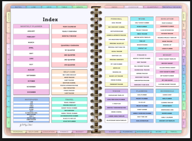Open GOAL ACTION PLAN
Viewport: 192px width, 141px height.
coord(142,121)
